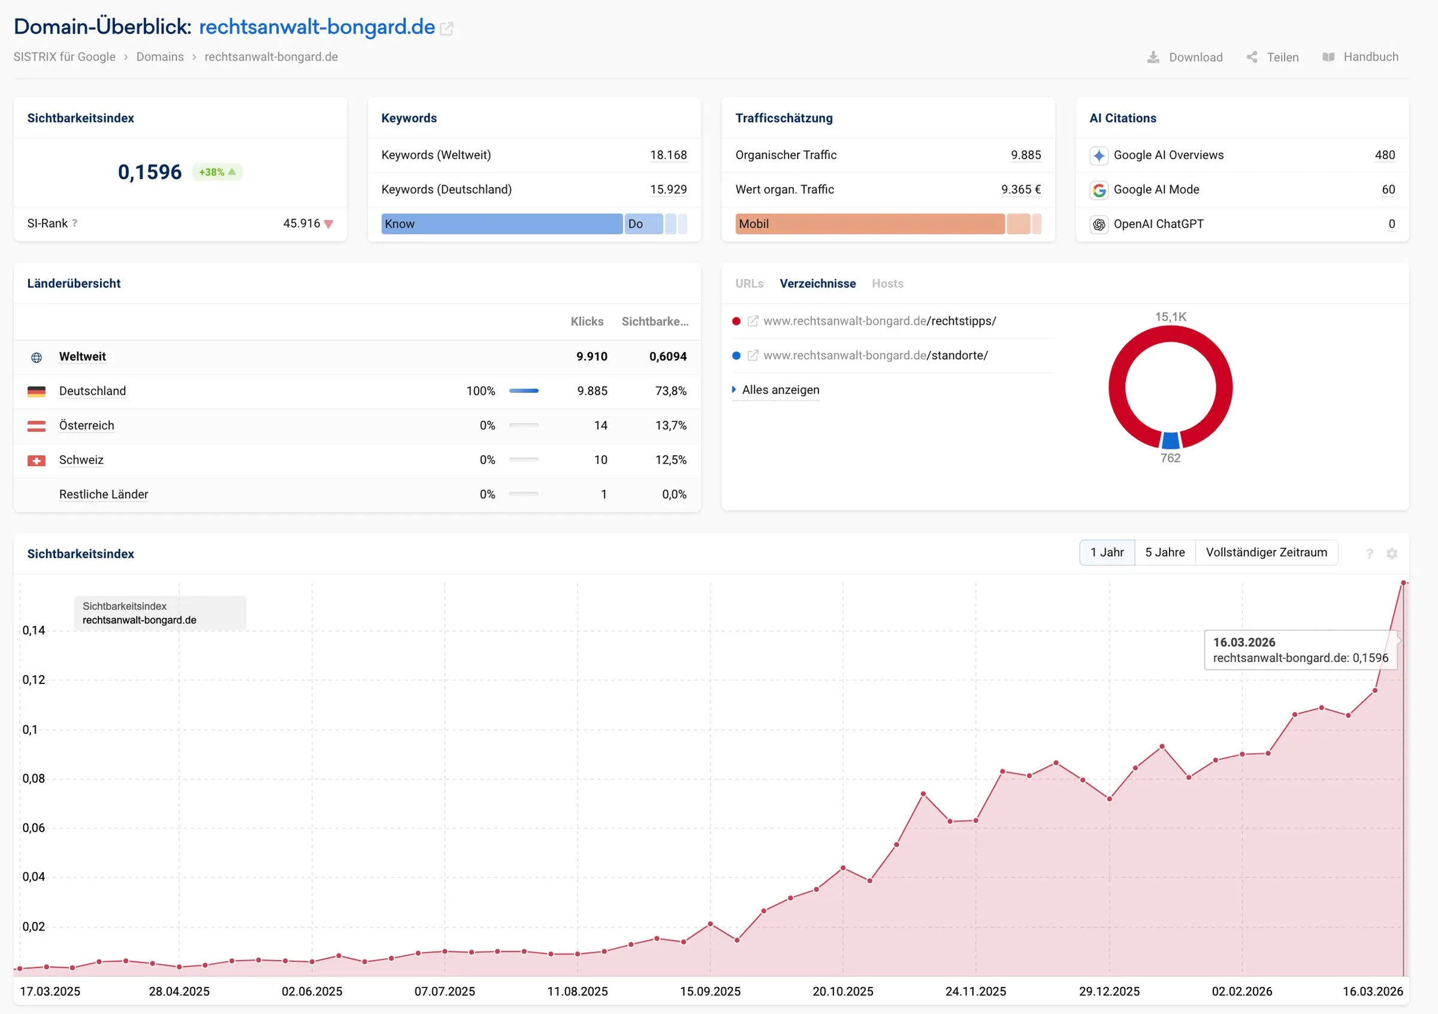Select the Verzeichnisse tab
This screenshot has width=1438, height=1014.
[x=817, y=283]
